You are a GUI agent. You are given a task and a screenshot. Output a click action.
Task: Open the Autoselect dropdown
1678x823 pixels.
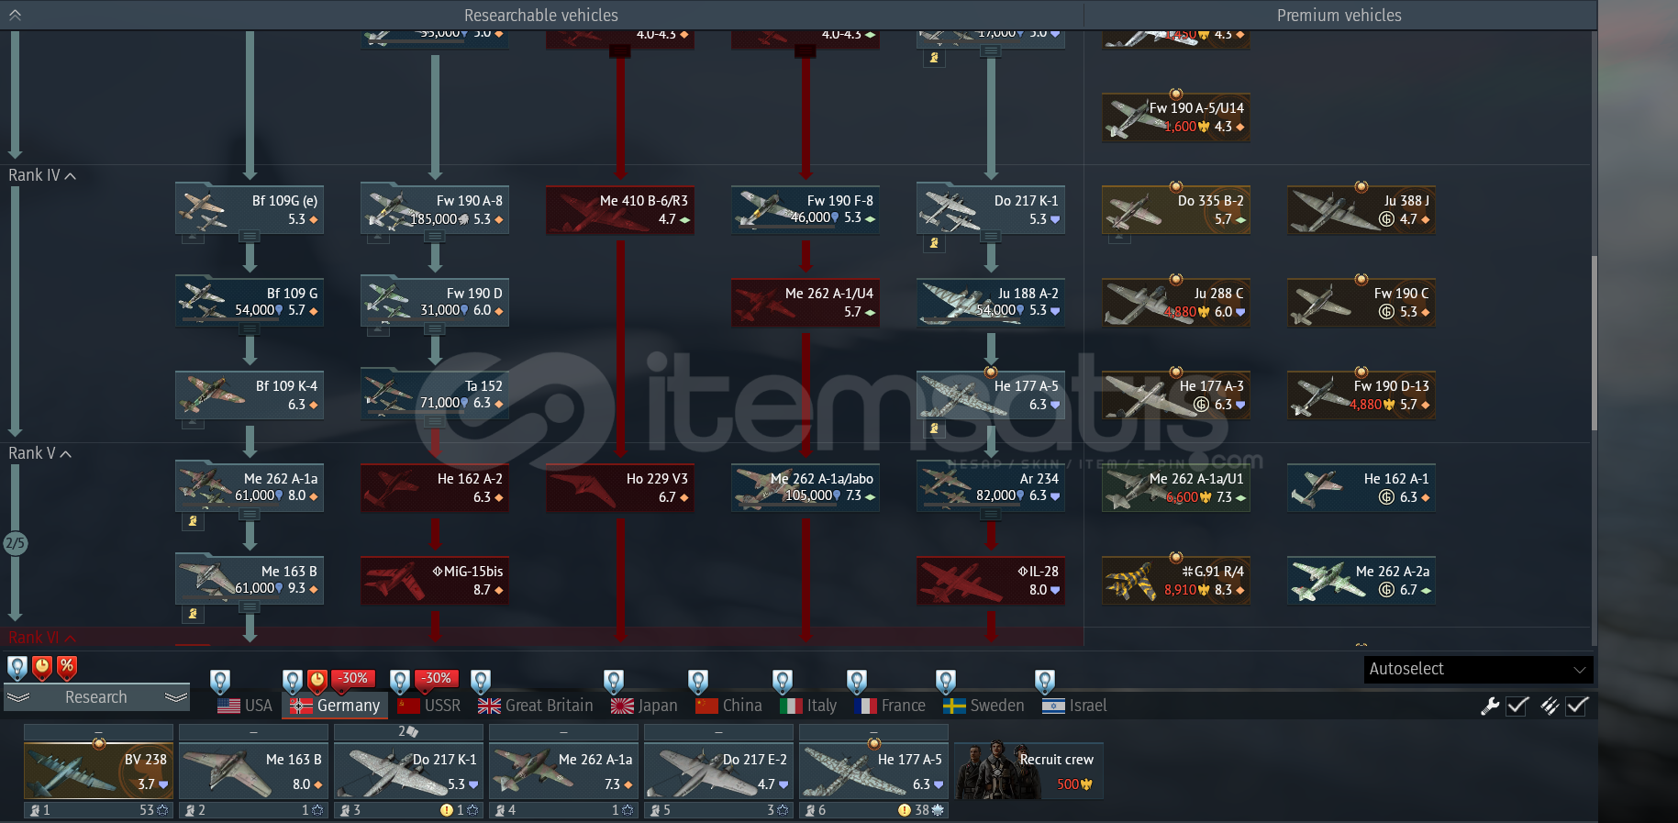coord(1478,669)
